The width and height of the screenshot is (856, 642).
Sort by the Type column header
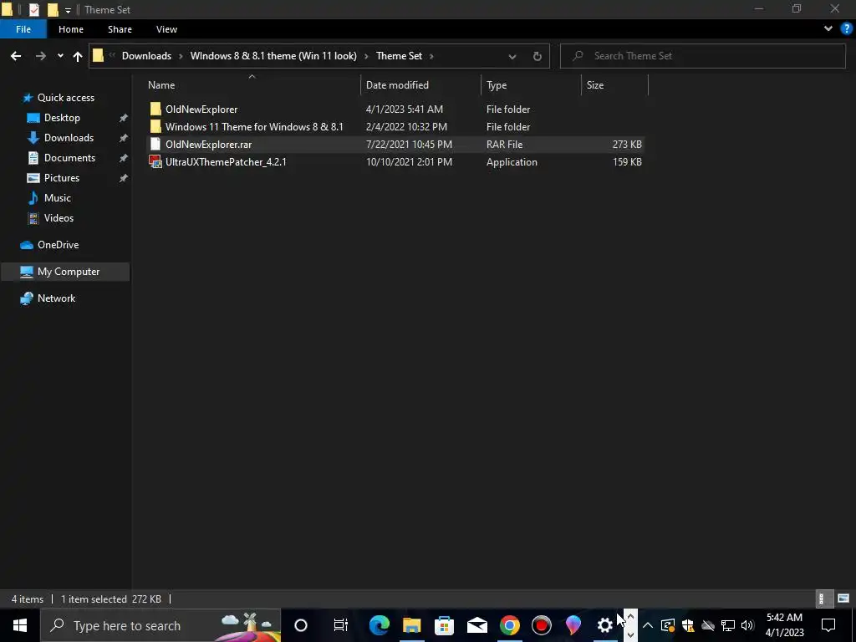pyautogui.click(x=497, y=85)
